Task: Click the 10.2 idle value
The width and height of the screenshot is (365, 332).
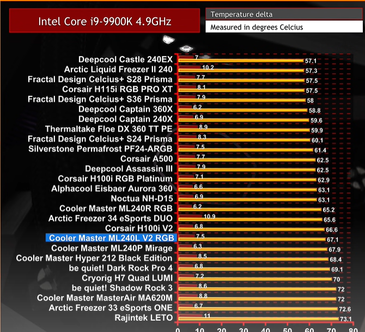Action: click(208, 68)
